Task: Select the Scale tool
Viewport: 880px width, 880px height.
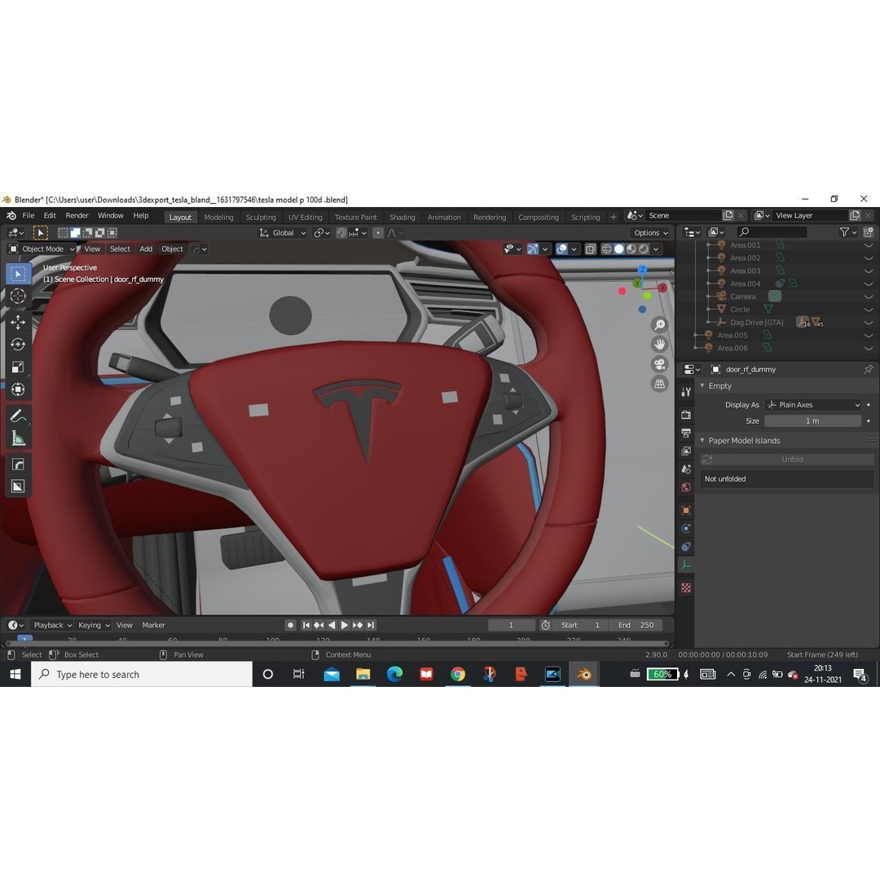Action: (x=18, y=367)
